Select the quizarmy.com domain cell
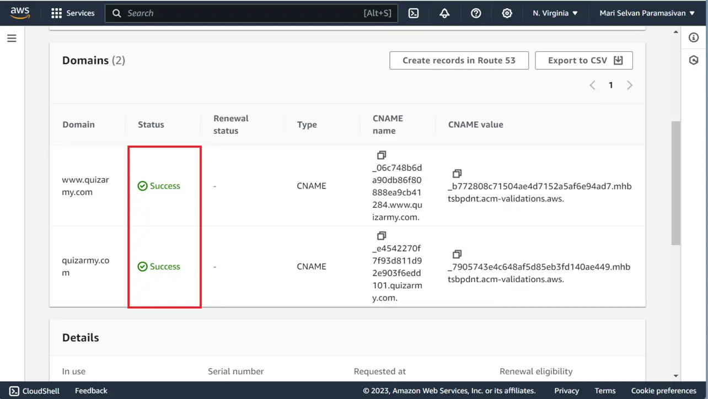 (85, 266)
